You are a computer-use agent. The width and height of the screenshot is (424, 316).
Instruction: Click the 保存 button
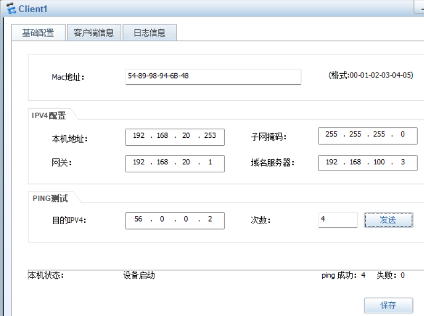388,305
